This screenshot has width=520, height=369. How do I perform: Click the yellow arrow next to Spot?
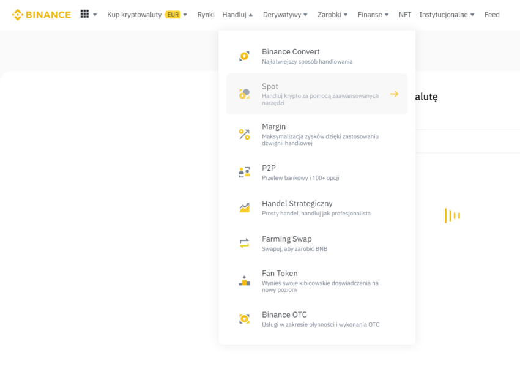point(395,94)
